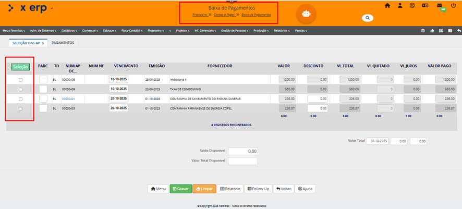Click the magnifier search icon
The height and width of the screenshot is (209, 462).
point(368,18)
